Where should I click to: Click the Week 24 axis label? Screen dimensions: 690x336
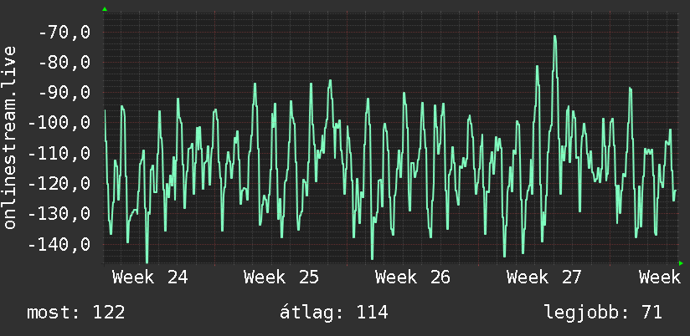pyautogui.click(x=150, y=277)
